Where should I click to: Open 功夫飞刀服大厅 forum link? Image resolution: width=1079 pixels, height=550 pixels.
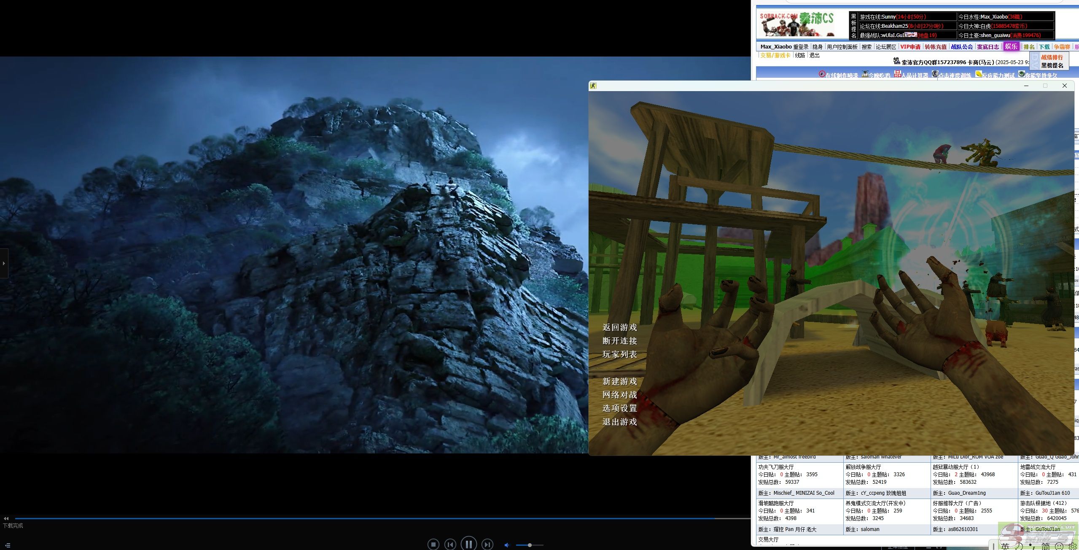pyautogui.click(x=776, y=467)
